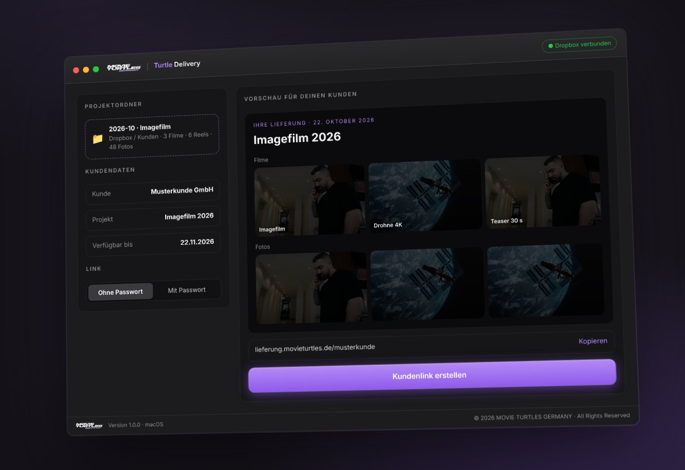Click the Movie Turtles logo beside Version 1.0.0
The height and width of the screenshot is (470, 685).
tap(89, 426)
